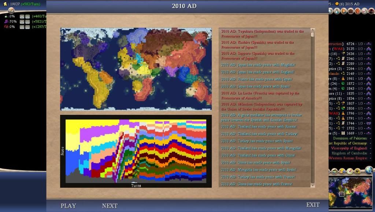This screenshot has width=375, height=212.
Task: Open the dark red Espionage advisor icon
Action: pos(371,11)
